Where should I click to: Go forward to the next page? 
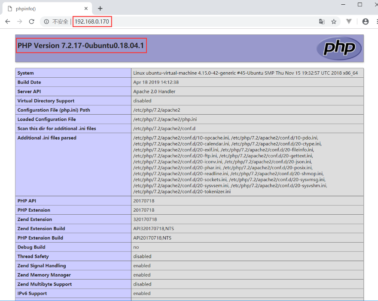pyautogui.click(x=19, y=21)
